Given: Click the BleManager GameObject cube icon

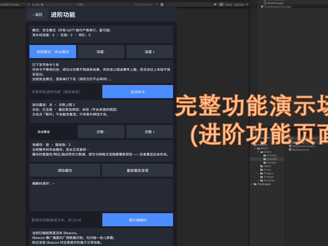Looking at the screenshot, I should coord(265,3).
